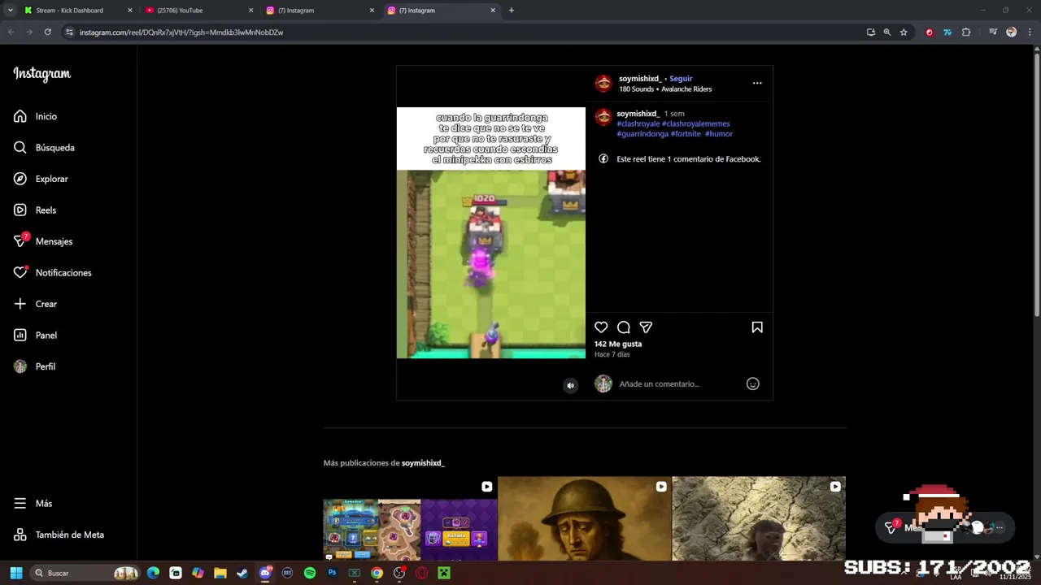Open the Chrome extensions puzzle icon

click(x=966, y=32)
